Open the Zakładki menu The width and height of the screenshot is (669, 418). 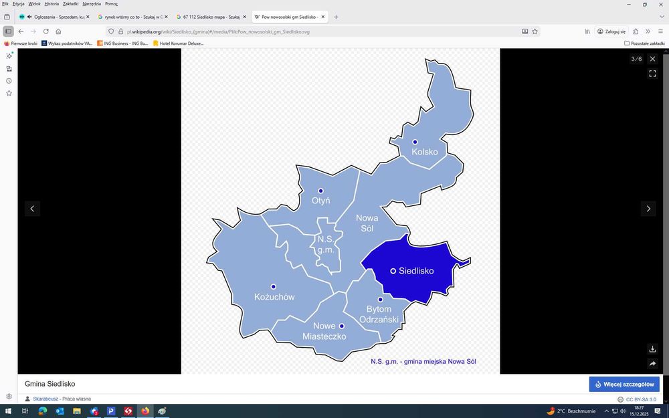[x=70, y=3]
